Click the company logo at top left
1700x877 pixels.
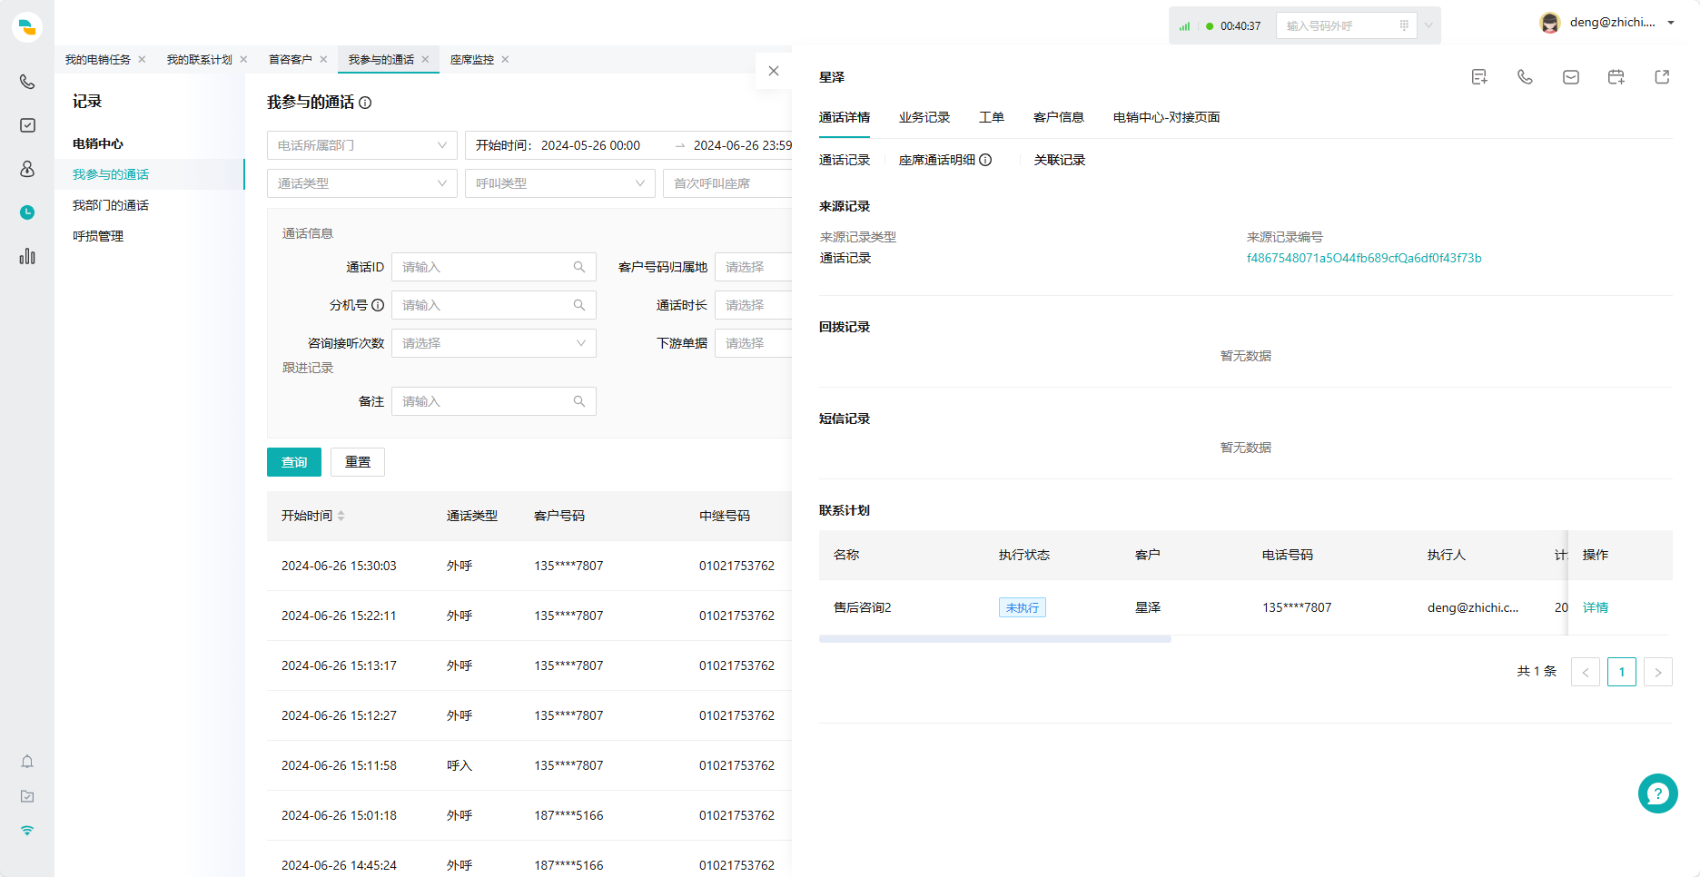point(27,26)
